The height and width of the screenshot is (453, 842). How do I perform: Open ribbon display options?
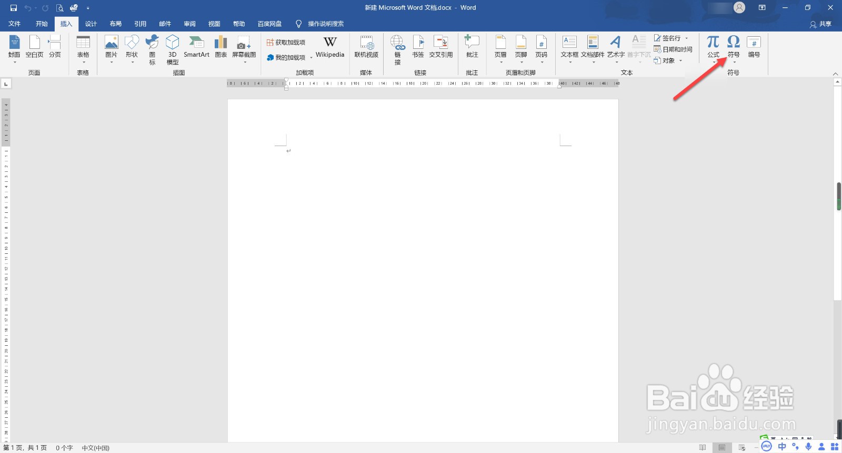tap(762, 7)
